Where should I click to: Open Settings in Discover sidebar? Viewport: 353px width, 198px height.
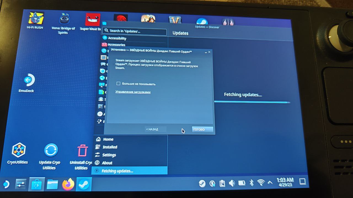[x=109, y=155]
